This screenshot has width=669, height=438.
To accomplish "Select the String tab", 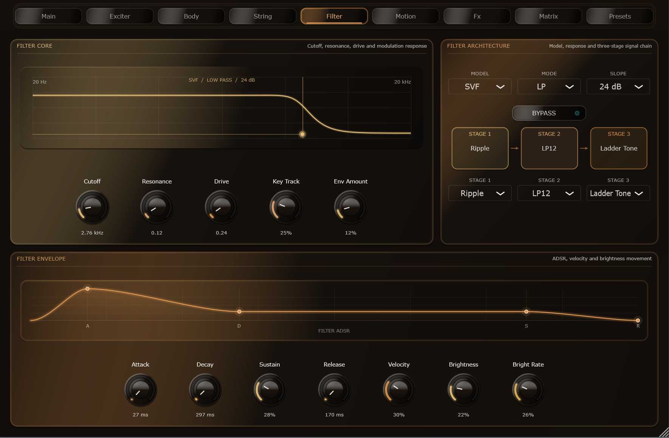I will pos(263,16).
